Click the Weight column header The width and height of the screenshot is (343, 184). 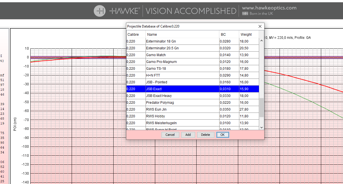tap(249, 34)
